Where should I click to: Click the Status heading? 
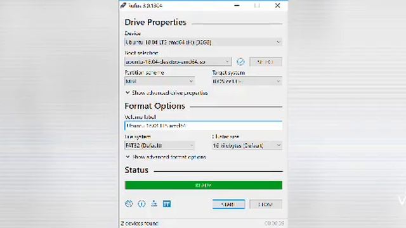click(x=136, y=170)
